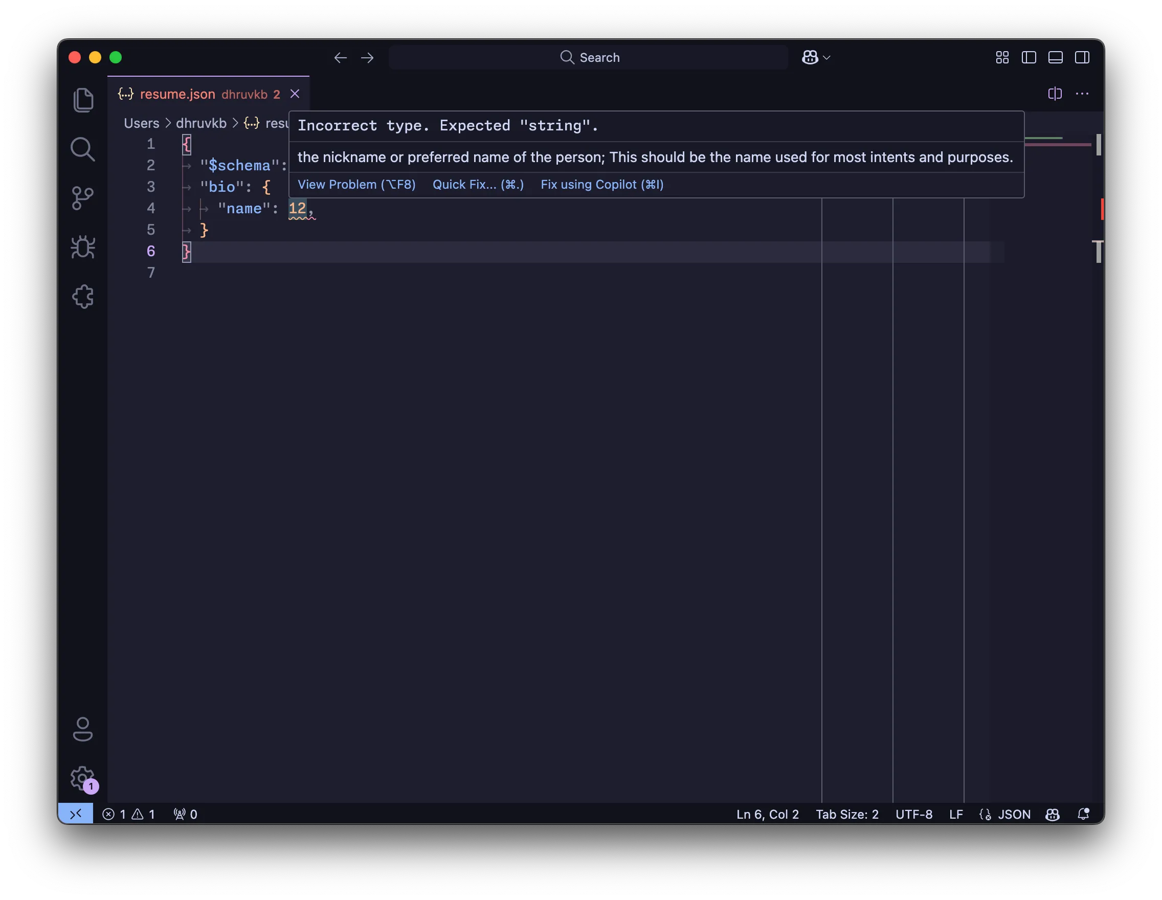Toggle the primary side bar layout button
This screenshot has height=900, width=1162.
click(1029, 57)
